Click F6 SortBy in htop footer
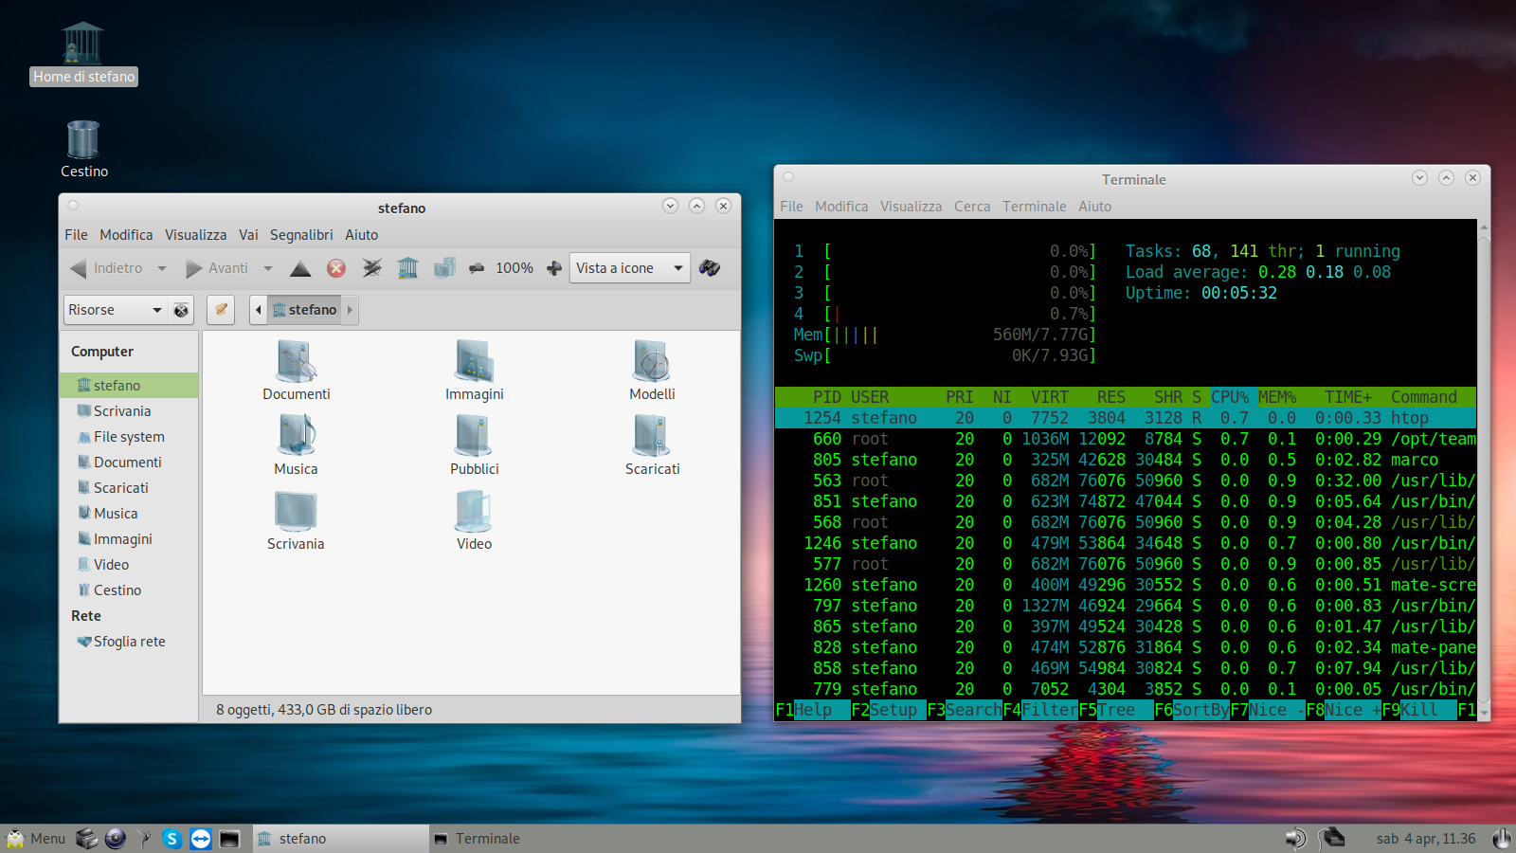Image resolution: width=1516 pixels, height=853 pixels. coord(1192,710)
